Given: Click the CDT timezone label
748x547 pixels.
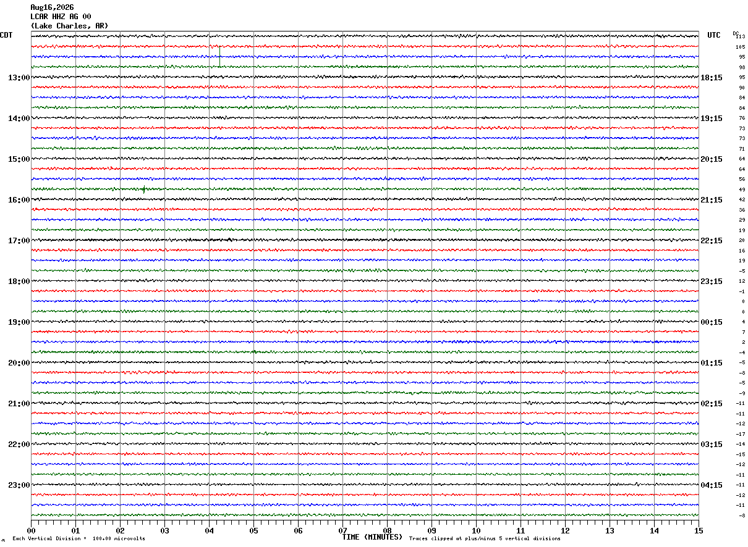Looking at the screenshot, I should [6, 35].
